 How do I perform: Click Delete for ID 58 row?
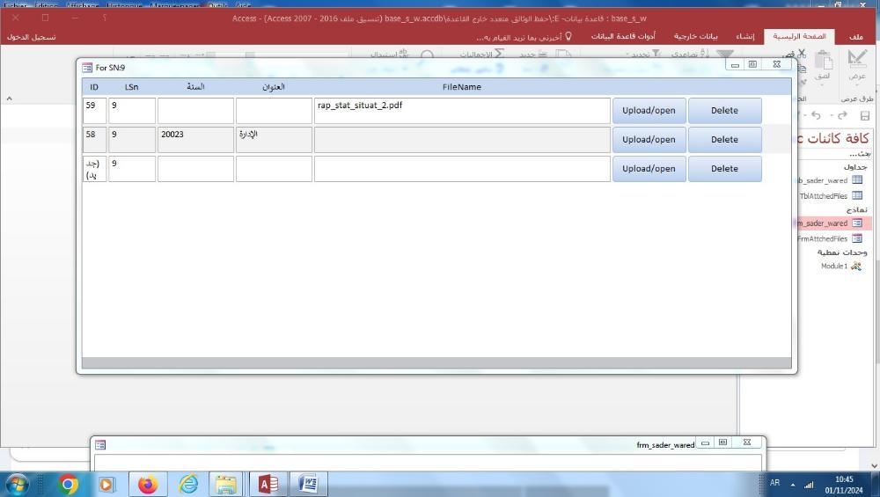click(724, 140)
